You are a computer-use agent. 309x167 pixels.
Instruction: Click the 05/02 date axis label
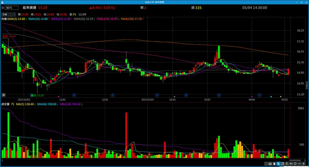[x=284, y=100]
